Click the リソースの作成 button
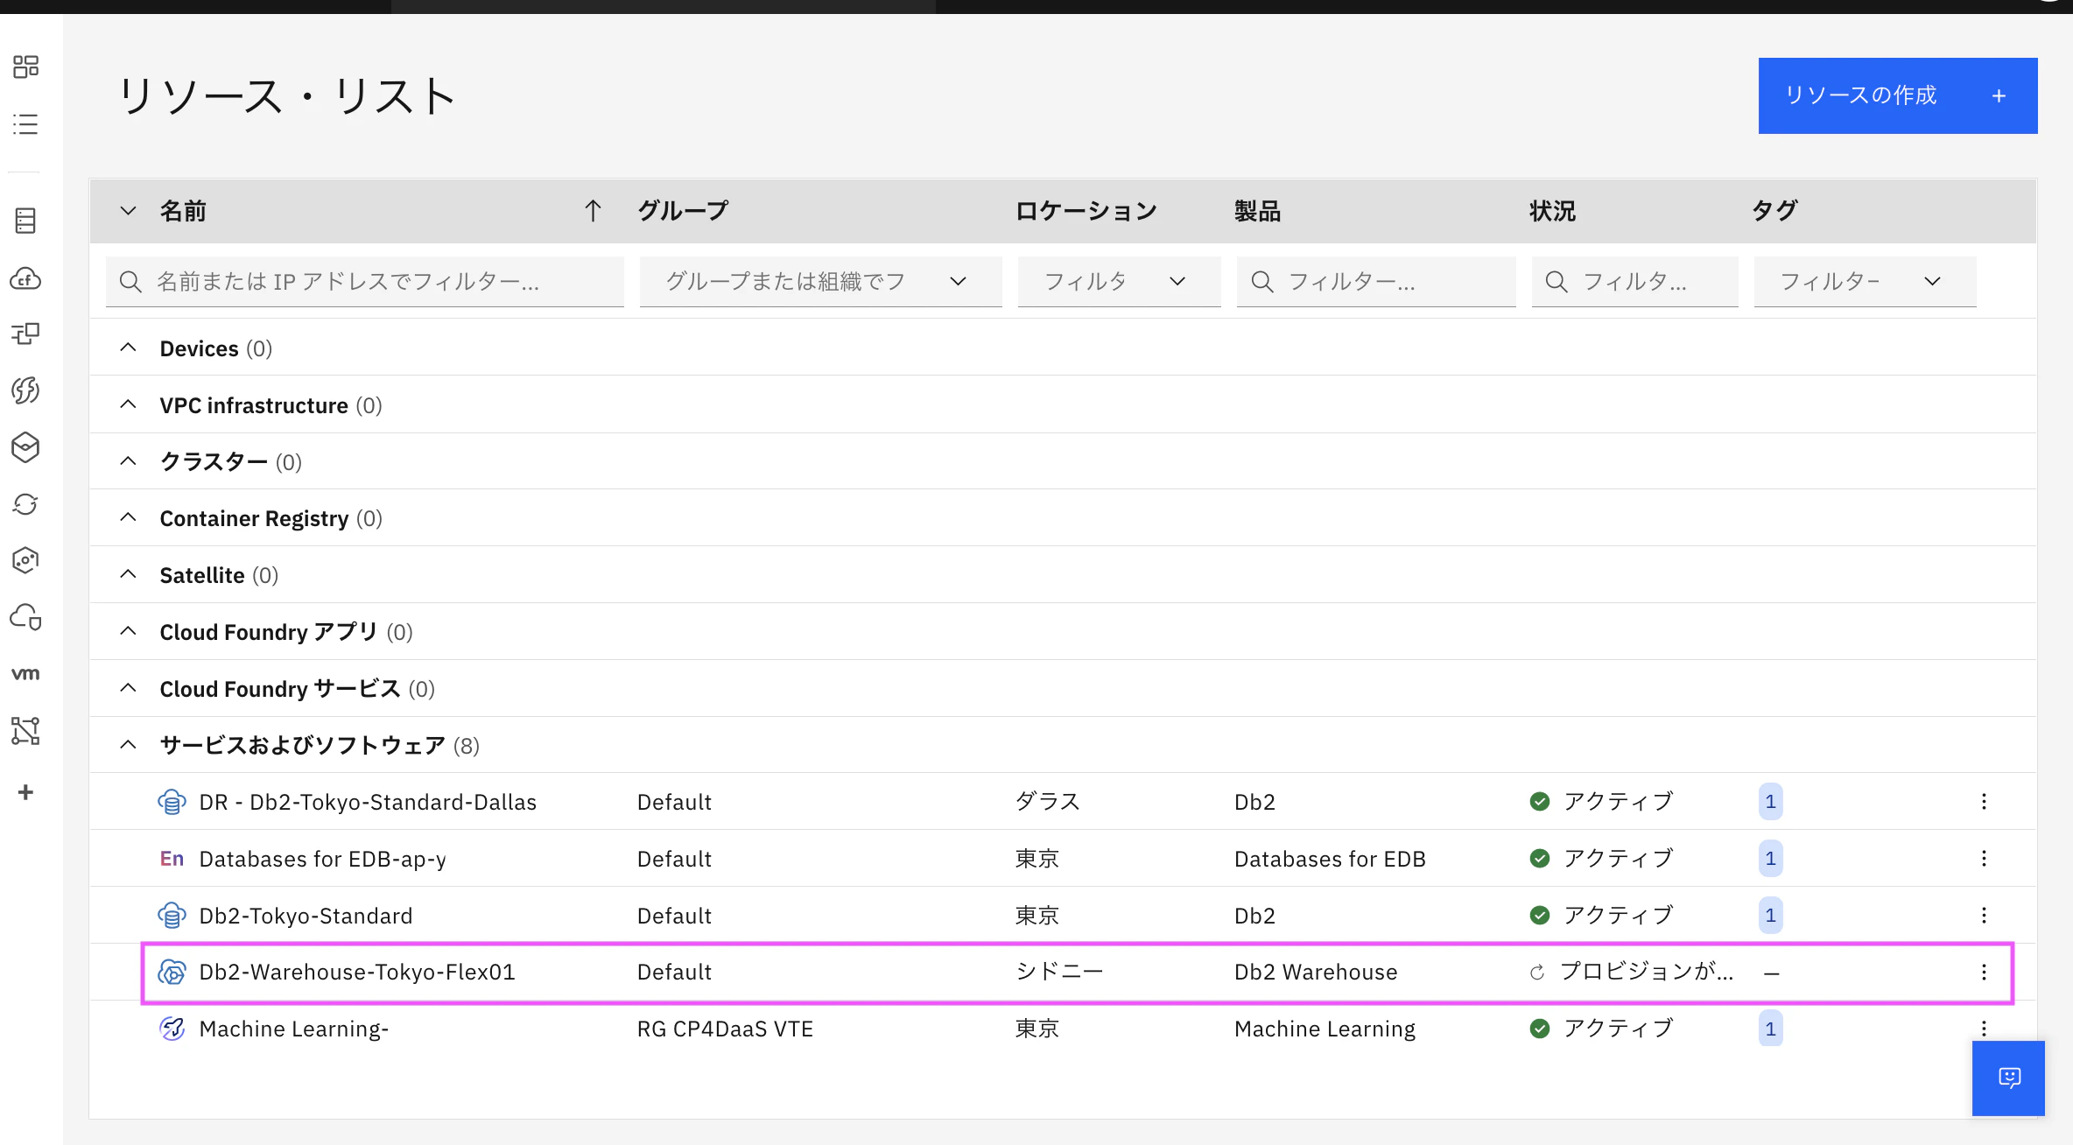Screen dimensions: 2073x1145 1897,95
